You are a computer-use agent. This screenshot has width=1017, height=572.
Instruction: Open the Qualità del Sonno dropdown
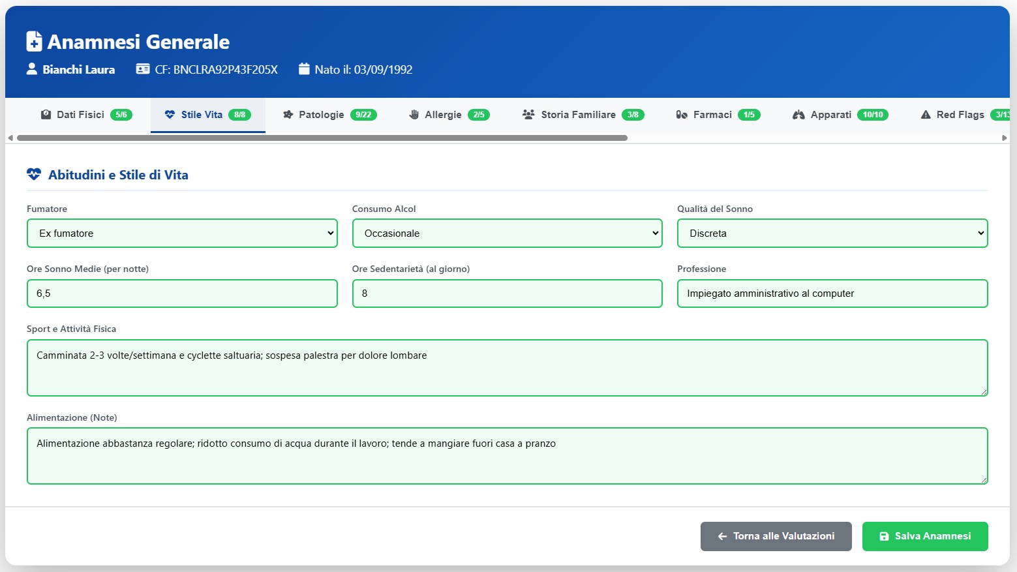tap(832, 233)
